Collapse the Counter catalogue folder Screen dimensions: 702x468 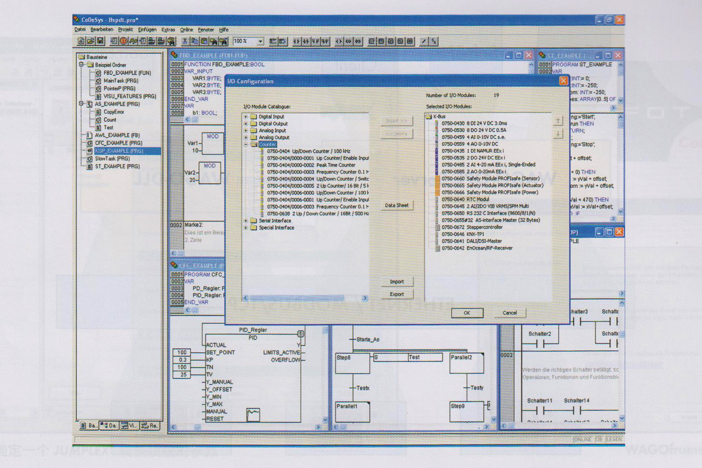pos(246,145)
